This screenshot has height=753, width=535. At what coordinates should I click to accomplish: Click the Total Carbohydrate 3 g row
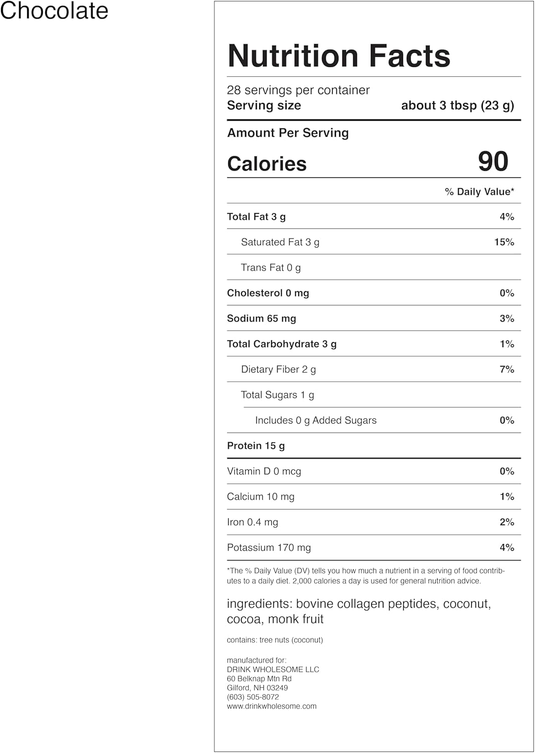click(282, 344)
